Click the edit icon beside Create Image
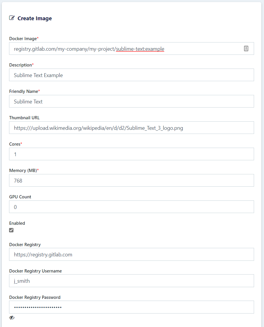Image resolution: width=264 pixels, height=327 pixels. (12, 18)
